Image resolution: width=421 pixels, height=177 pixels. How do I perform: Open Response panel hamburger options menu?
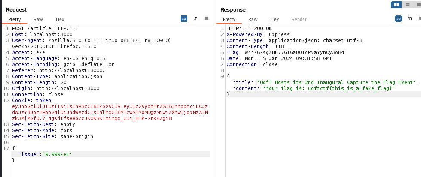click(419, 18)
